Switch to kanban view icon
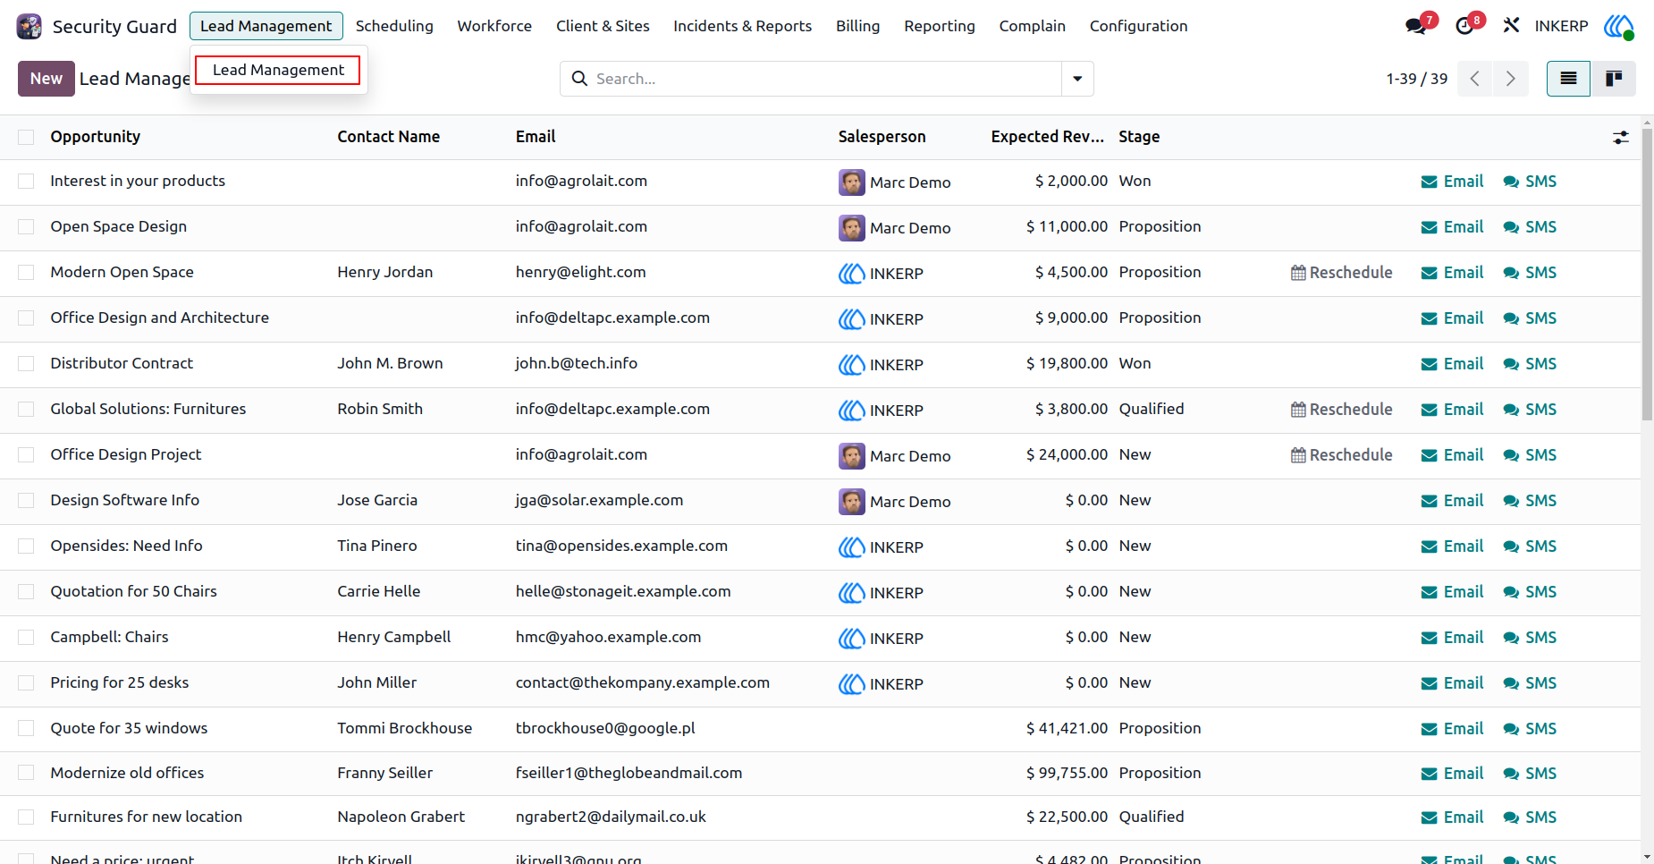Viewport: 1654px width, 864px height. pos(1614,79)
